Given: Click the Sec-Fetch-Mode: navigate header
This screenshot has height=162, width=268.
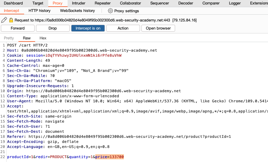Looking at the screenshot, I should 36,121.
